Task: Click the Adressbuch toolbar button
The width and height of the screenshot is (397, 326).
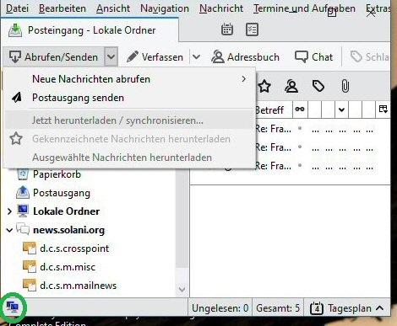Action: pos(245,57)
